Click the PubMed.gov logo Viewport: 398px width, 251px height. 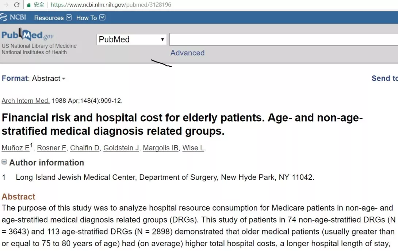click(x=27, y=35)
